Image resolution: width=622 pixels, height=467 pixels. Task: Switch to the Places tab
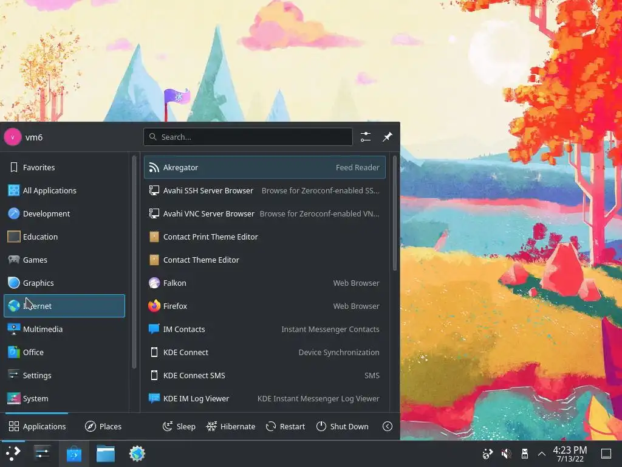(103, 426)
